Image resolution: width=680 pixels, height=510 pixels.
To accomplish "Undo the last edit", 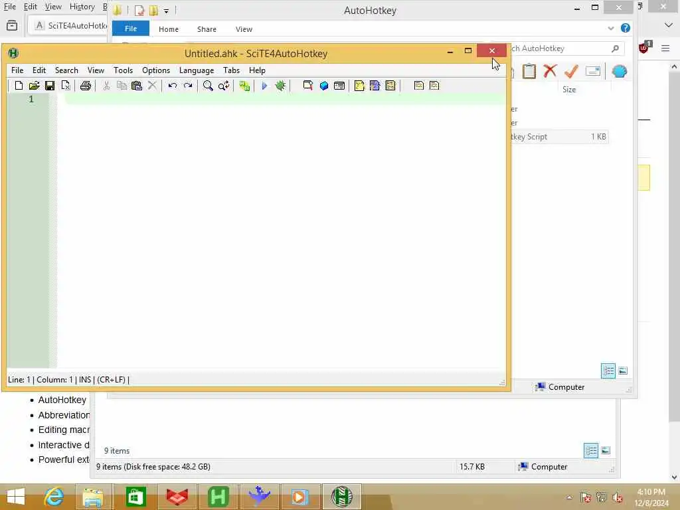I will pos(172,86).
